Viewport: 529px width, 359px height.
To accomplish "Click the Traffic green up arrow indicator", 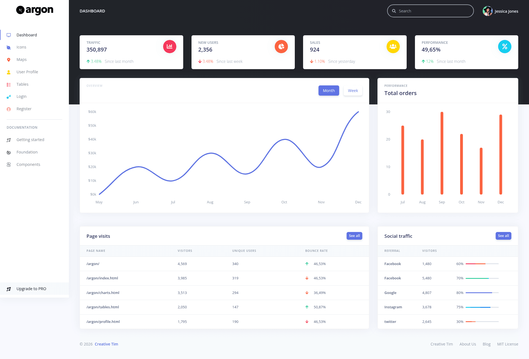I will coord(88,61).
